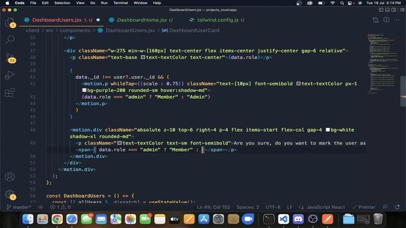Open Wi-Fi status in menu bar
The image size is (406, 228).
pyautogui.click(x=332, y=3)
